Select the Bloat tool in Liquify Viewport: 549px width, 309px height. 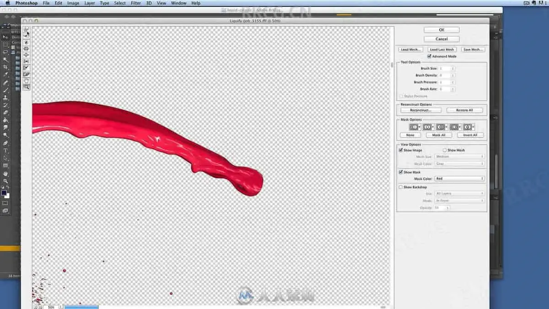click(27, 54)
